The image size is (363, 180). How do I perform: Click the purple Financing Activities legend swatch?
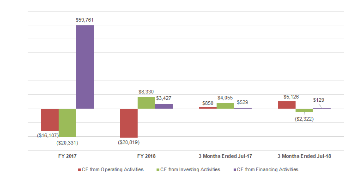pyautogui.click(x=235, y=170)
